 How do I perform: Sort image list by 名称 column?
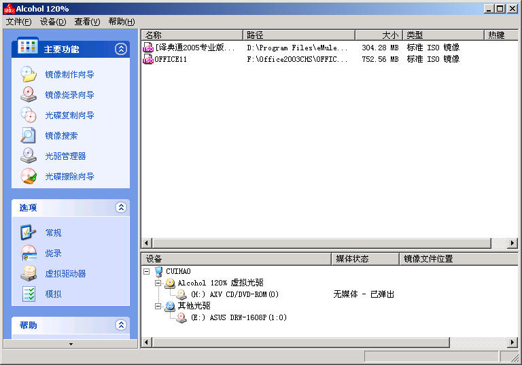[x=192, y=35]
